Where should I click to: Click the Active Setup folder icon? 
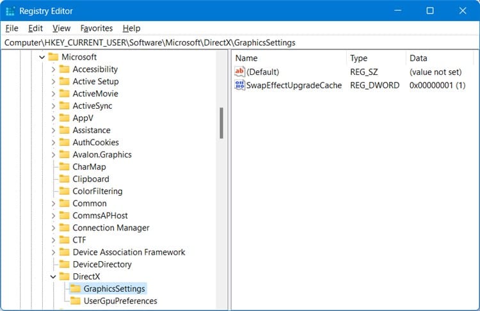[x=64, y=81]
